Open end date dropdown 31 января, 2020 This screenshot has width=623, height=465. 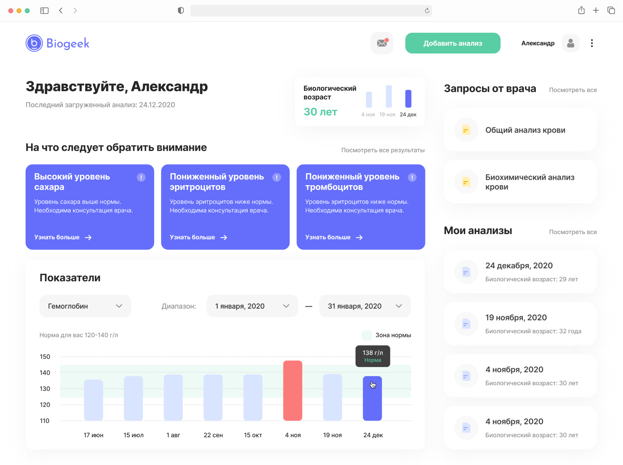[365, 306]
